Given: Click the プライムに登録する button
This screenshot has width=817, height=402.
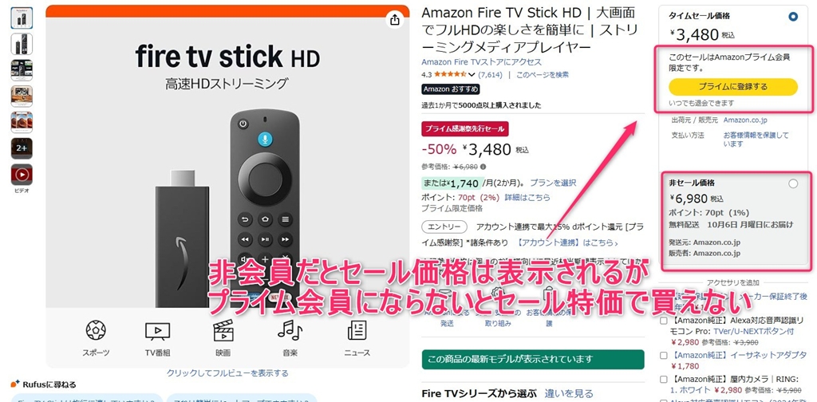Looking at the screenshot, I should [733, 86].
